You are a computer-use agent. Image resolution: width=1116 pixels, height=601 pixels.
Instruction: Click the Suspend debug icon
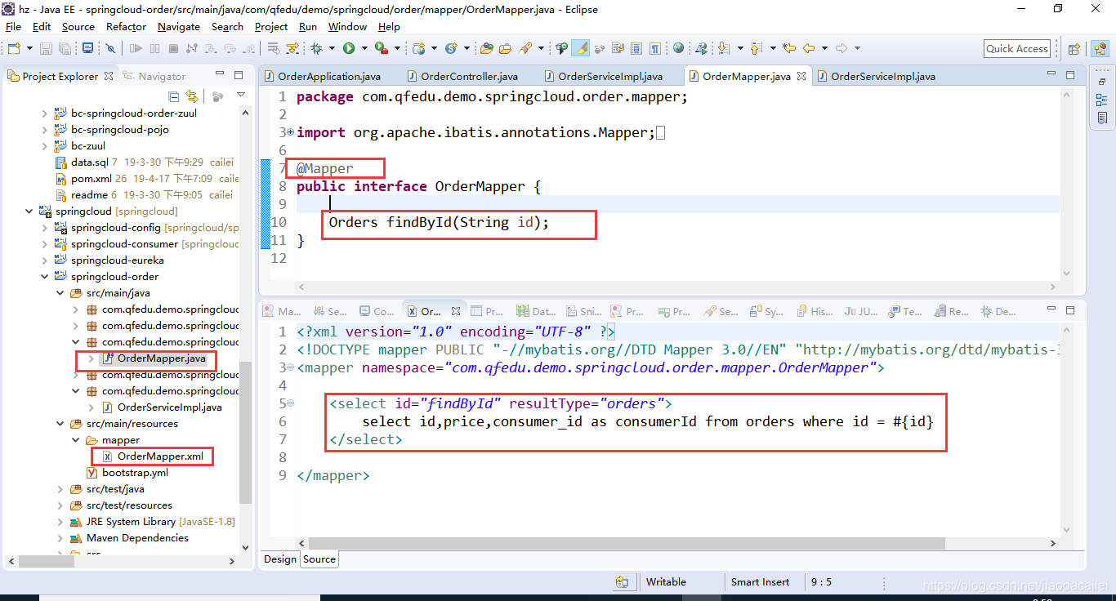[x=154, y=48]
